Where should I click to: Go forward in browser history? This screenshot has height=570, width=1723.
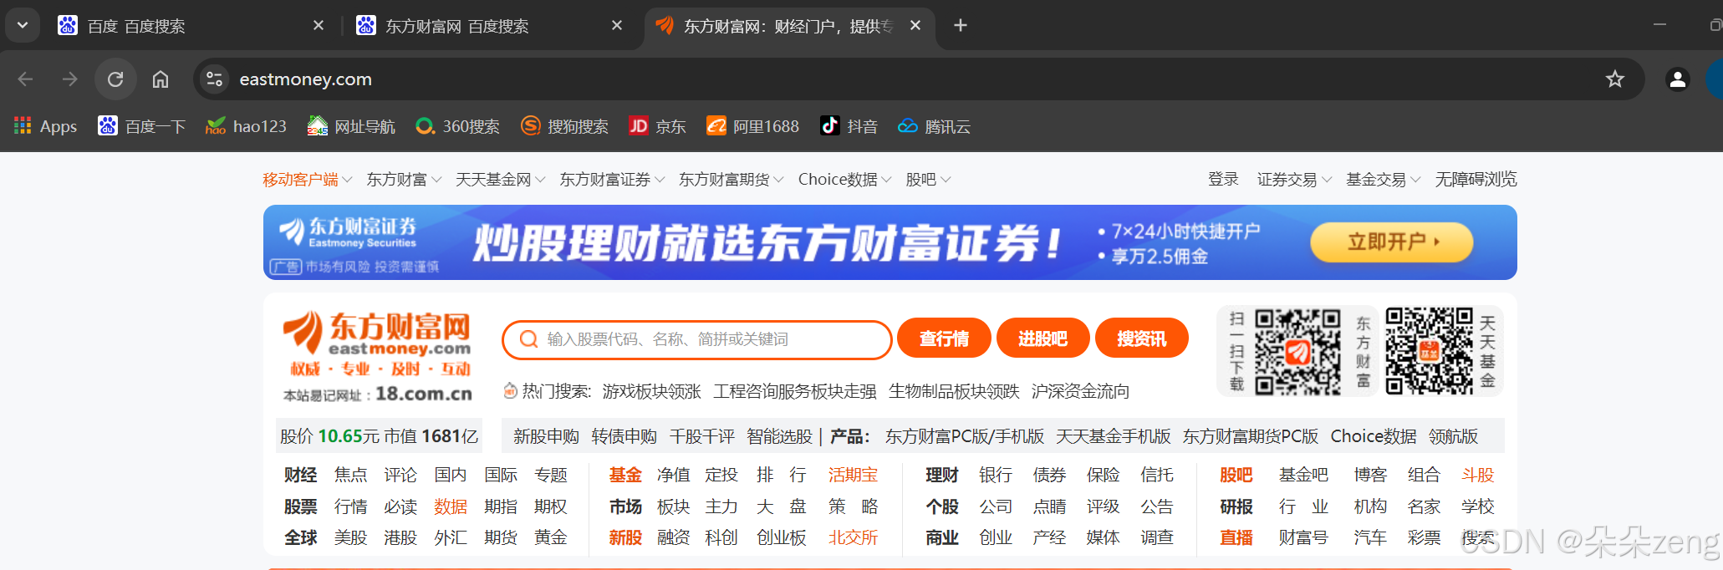point(70,79)
